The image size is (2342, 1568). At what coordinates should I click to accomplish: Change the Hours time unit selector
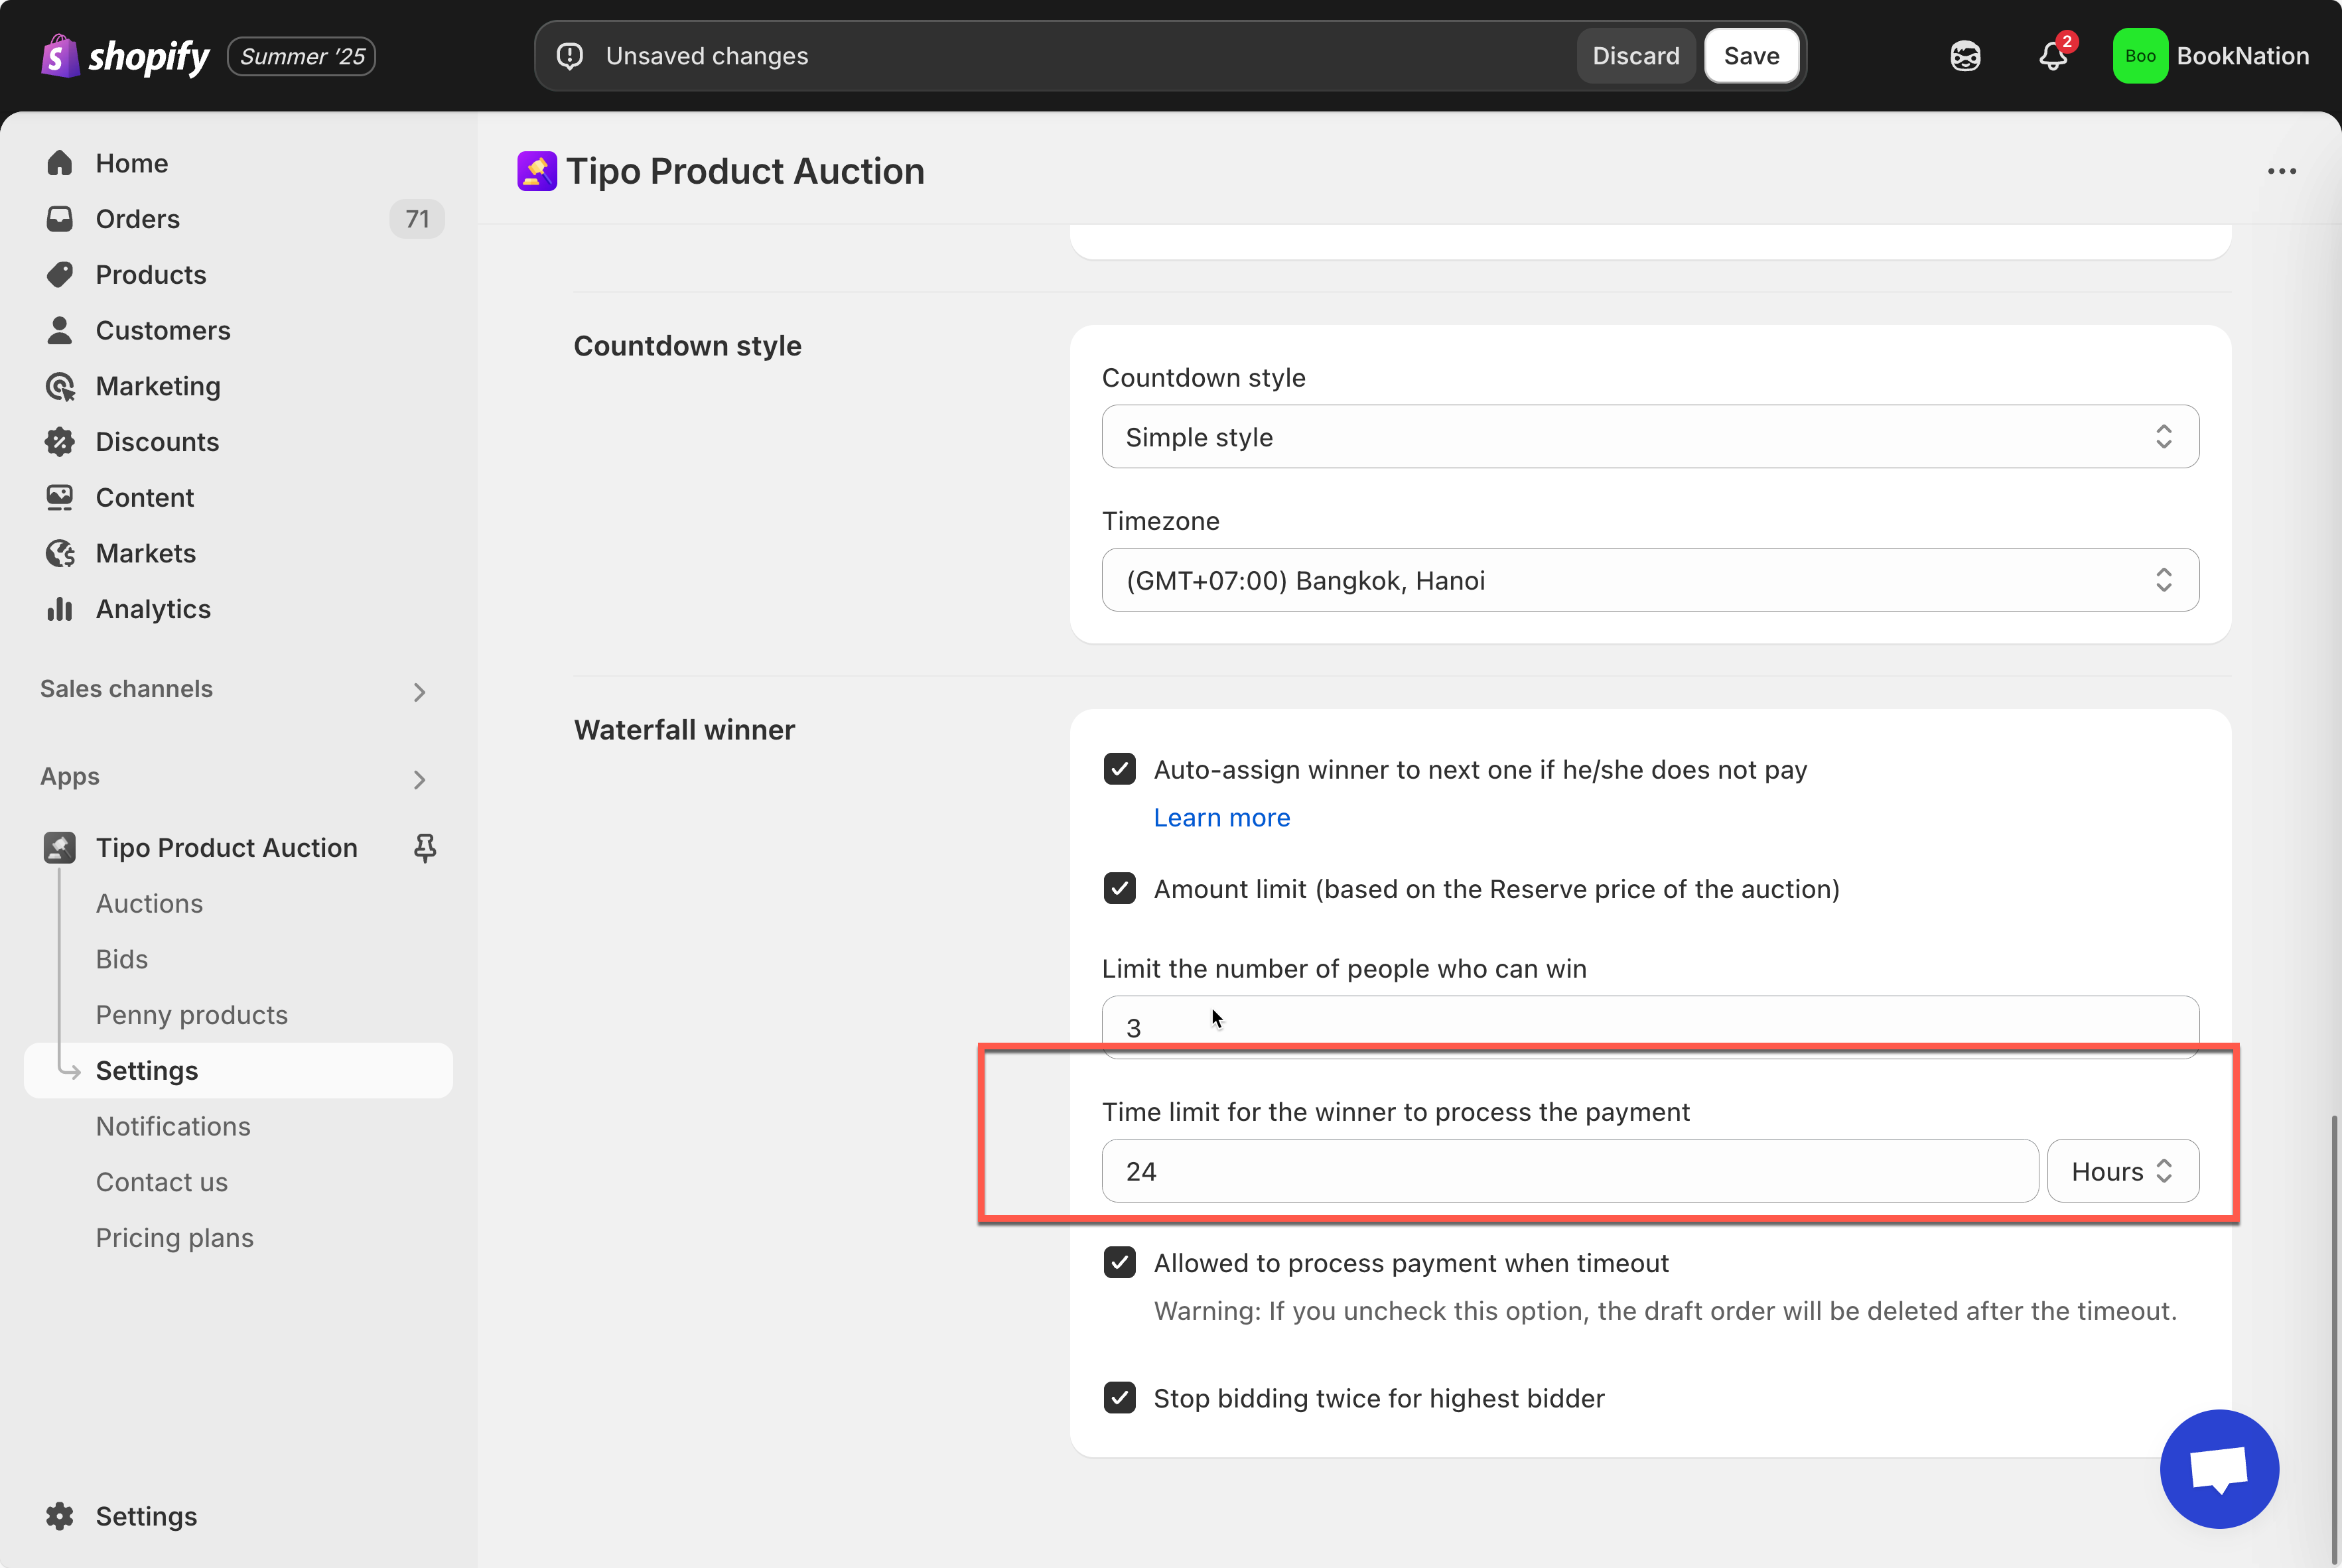[2122, 1171]
